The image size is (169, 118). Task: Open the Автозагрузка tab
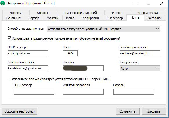[x=148, y=13]
